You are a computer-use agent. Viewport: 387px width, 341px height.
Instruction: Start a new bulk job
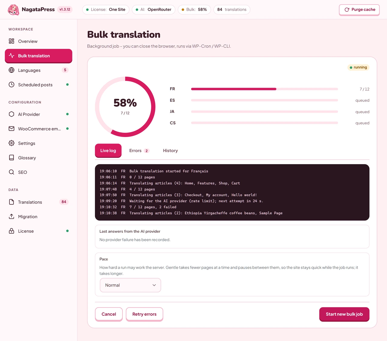(344, 314)
